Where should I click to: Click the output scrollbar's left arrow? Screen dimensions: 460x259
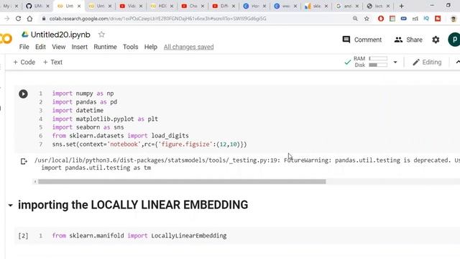point(35,182)
